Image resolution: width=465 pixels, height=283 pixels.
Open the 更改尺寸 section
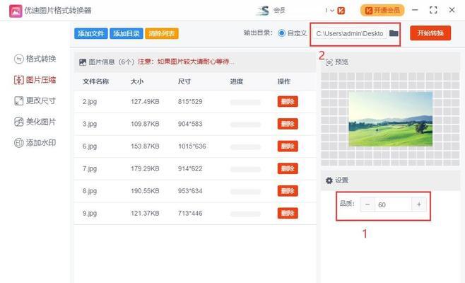tap(35, 100)
